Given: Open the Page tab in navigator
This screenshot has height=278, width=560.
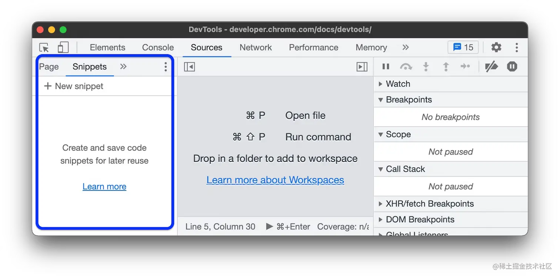Looking at the screenshot, I should click(49, 67).
